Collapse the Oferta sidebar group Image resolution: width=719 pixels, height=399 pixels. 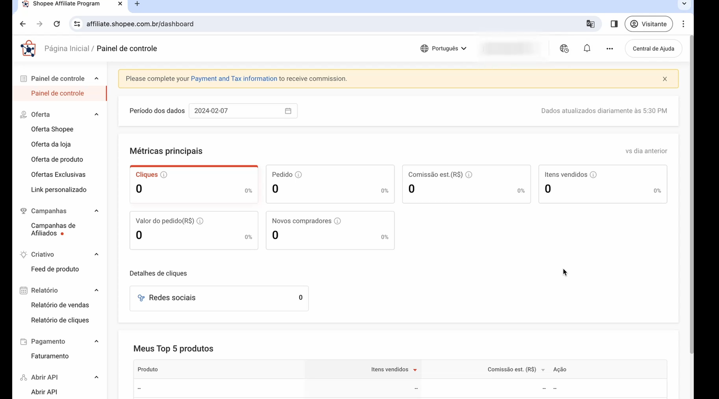pos(97,114)
